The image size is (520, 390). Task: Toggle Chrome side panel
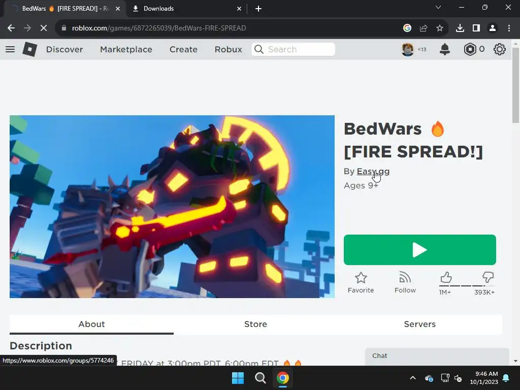(x=476, y=28)
